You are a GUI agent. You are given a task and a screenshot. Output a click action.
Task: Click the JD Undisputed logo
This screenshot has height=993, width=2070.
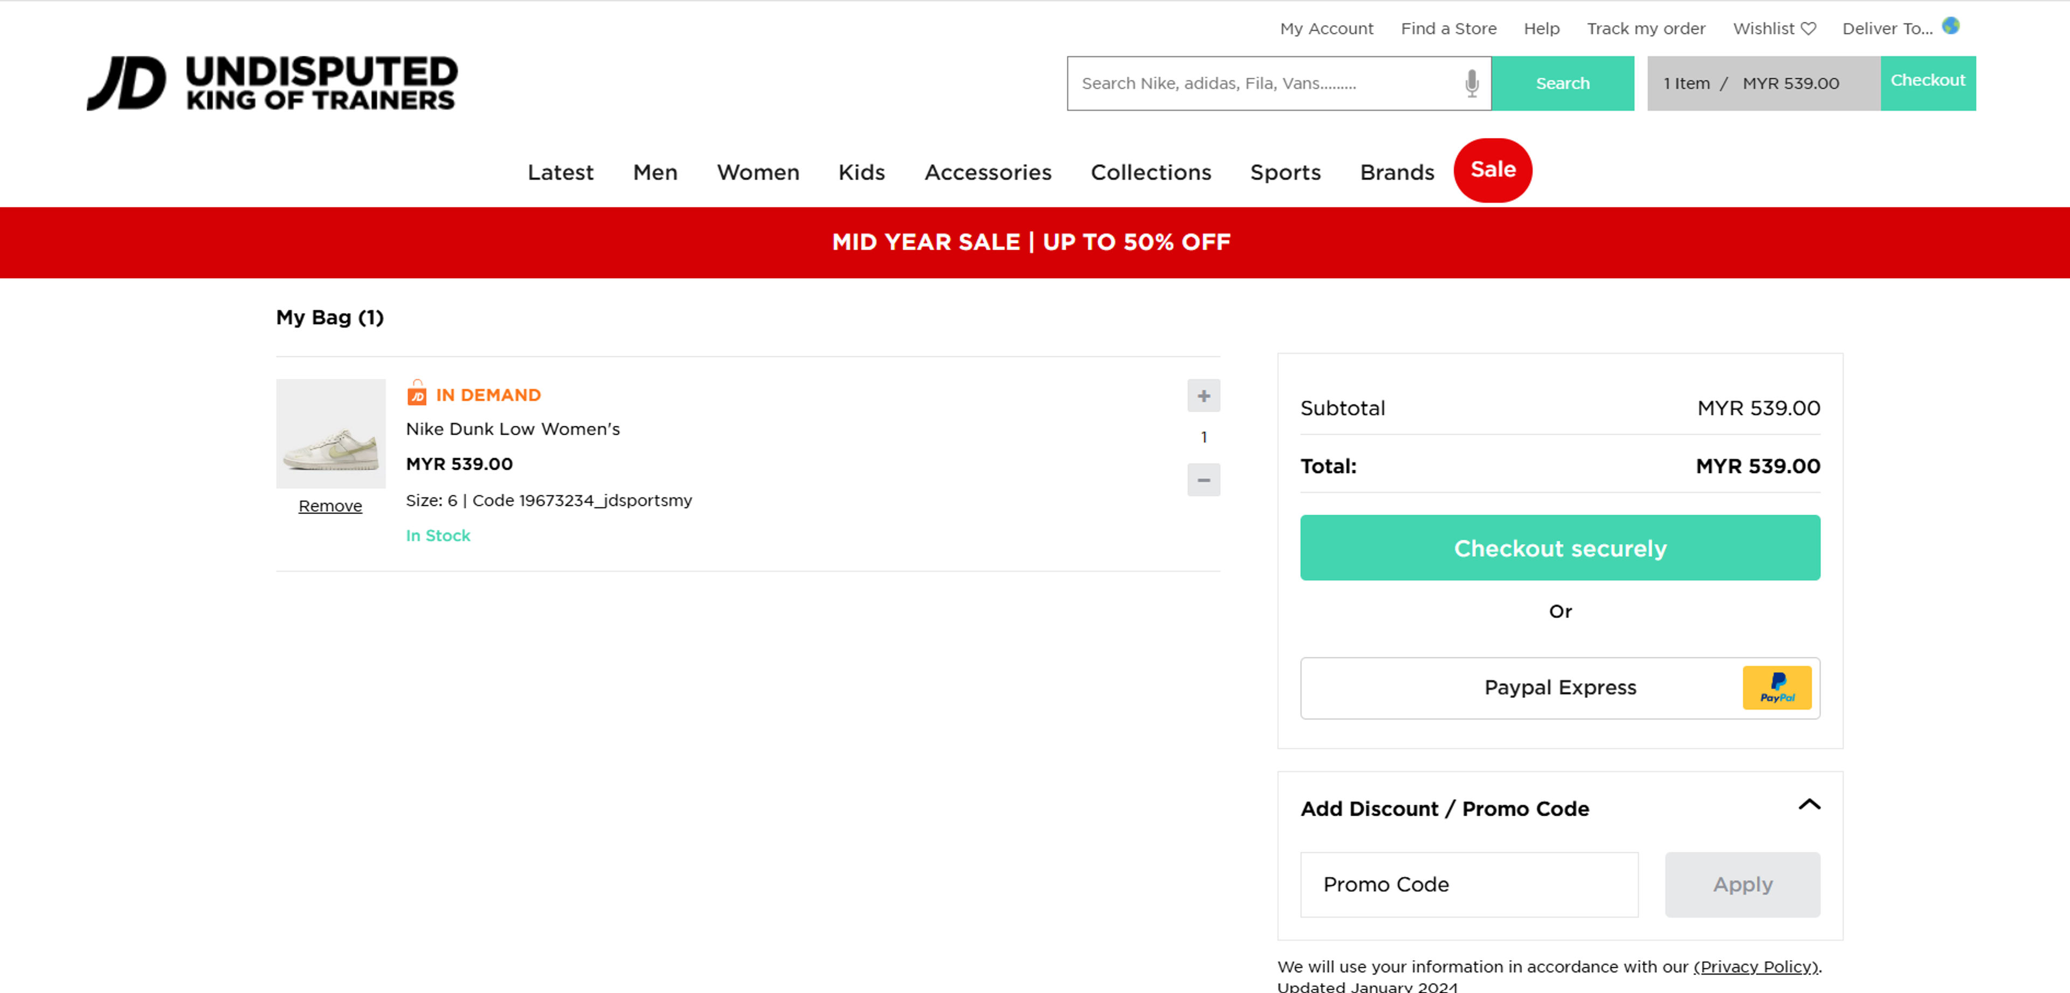(x=272, y=83)
